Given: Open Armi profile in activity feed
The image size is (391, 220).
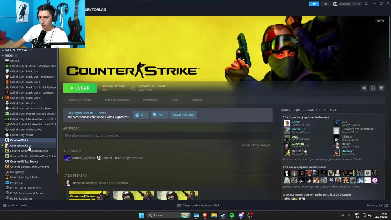Looking at the screenshot, I should coord(75,158).
